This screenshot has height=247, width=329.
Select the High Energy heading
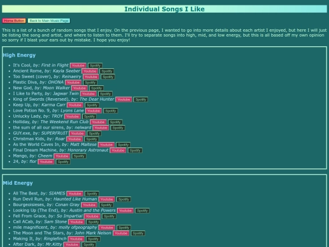tap(19, 55)
